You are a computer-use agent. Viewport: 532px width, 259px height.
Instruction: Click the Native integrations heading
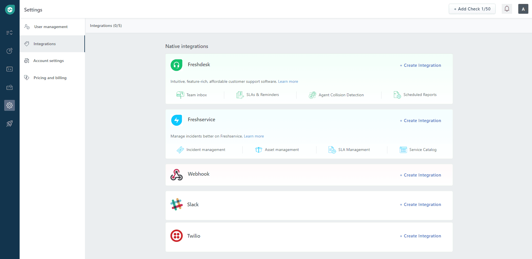click(x=187, y=46)
